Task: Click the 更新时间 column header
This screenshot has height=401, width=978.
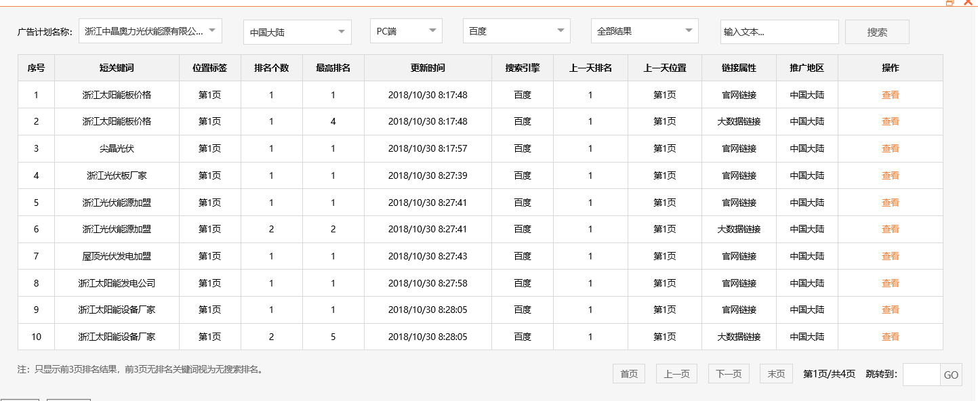Action: click(428, 68)
